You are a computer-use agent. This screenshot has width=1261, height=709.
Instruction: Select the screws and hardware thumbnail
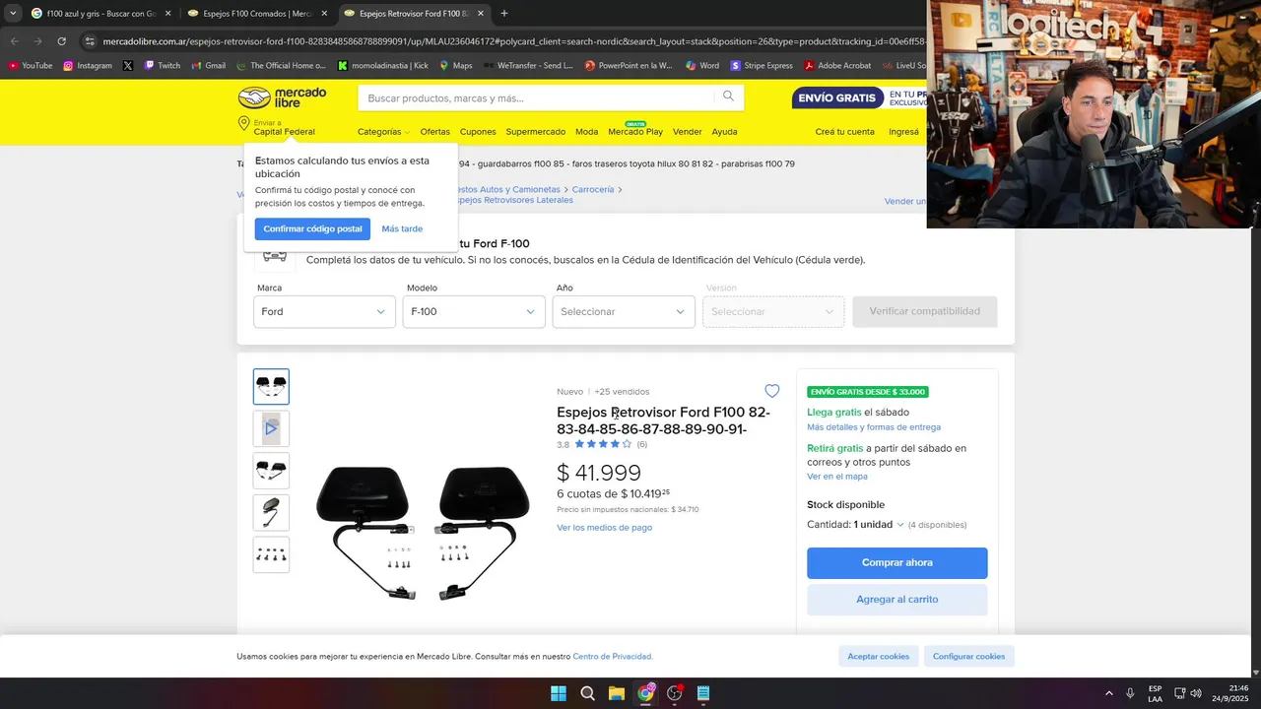point(271,554)
